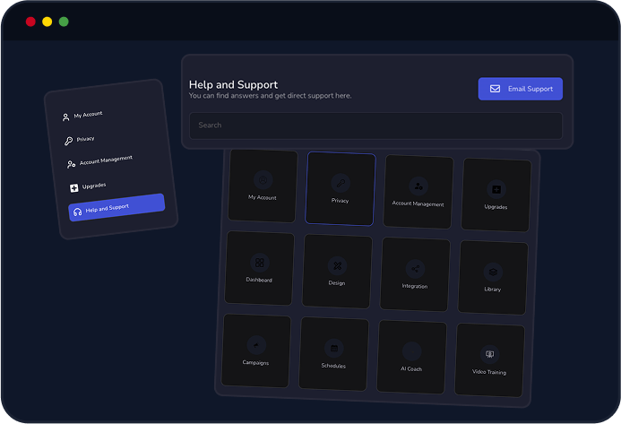The height and width of the screenshot is (424, 621).
Task: Open the Dashboard tile icon
Action: [x=259, y=263]
